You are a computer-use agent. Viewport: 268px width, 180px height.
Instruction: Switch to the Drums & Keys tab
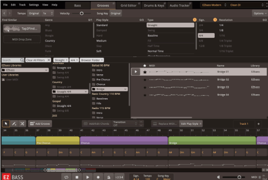coord(154,5)
